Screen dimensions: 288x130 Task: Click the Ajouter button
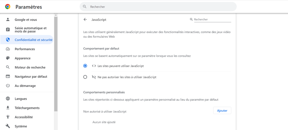[222, 110]
